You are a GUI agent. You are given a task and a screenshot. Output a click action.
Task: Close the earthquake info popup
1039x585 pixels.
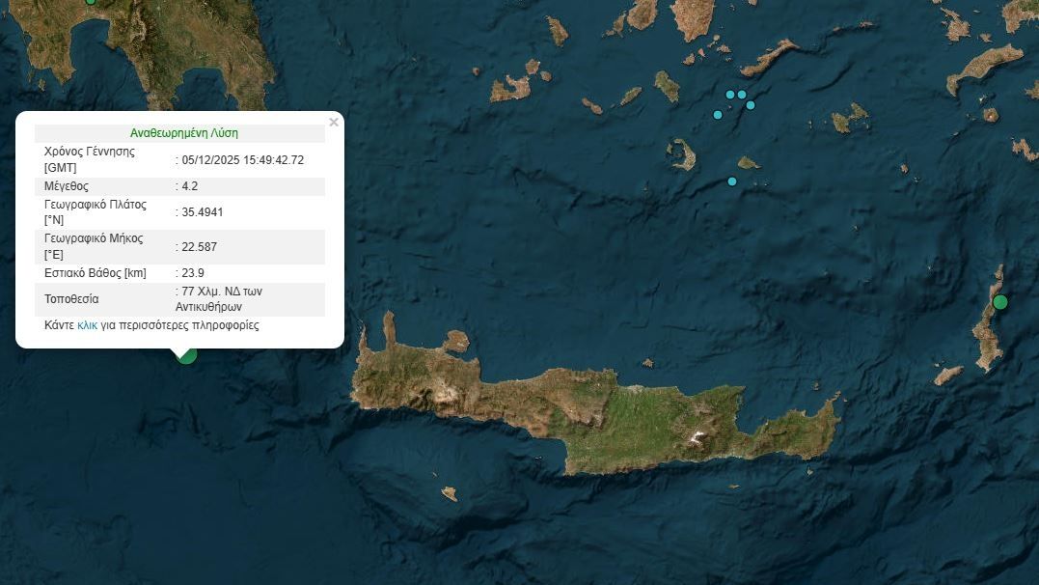[334, 123]
